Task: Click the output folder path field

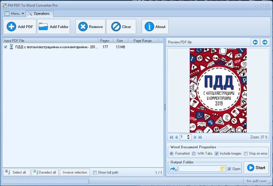Action: (199, 169)
